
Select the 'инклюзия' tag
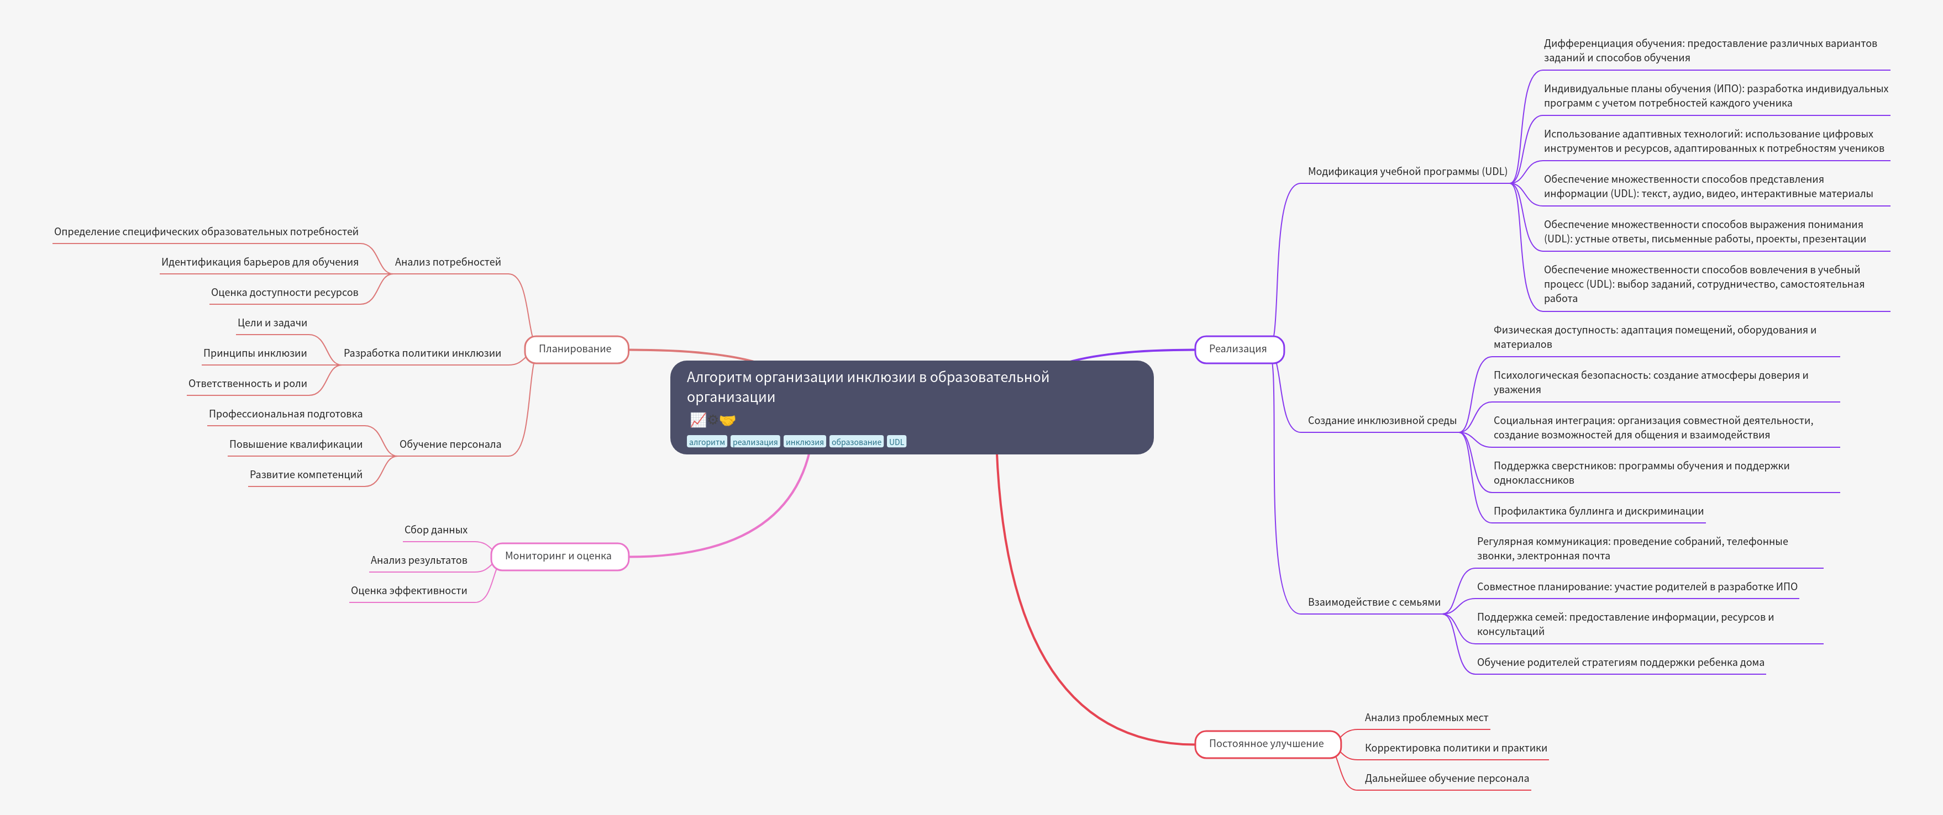[x=805, y=442]
